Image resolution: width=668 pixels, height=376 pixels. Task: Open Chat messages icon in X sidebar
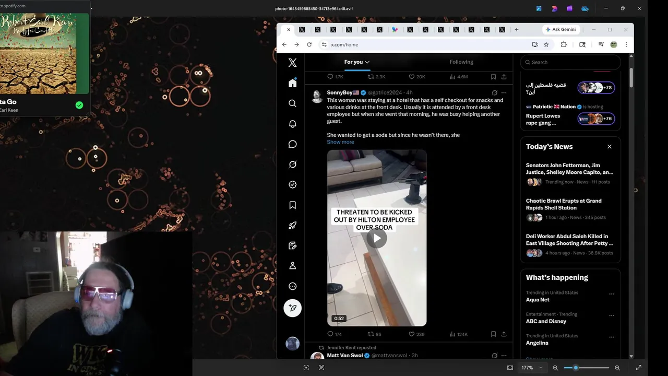click(x=292, y=144)
